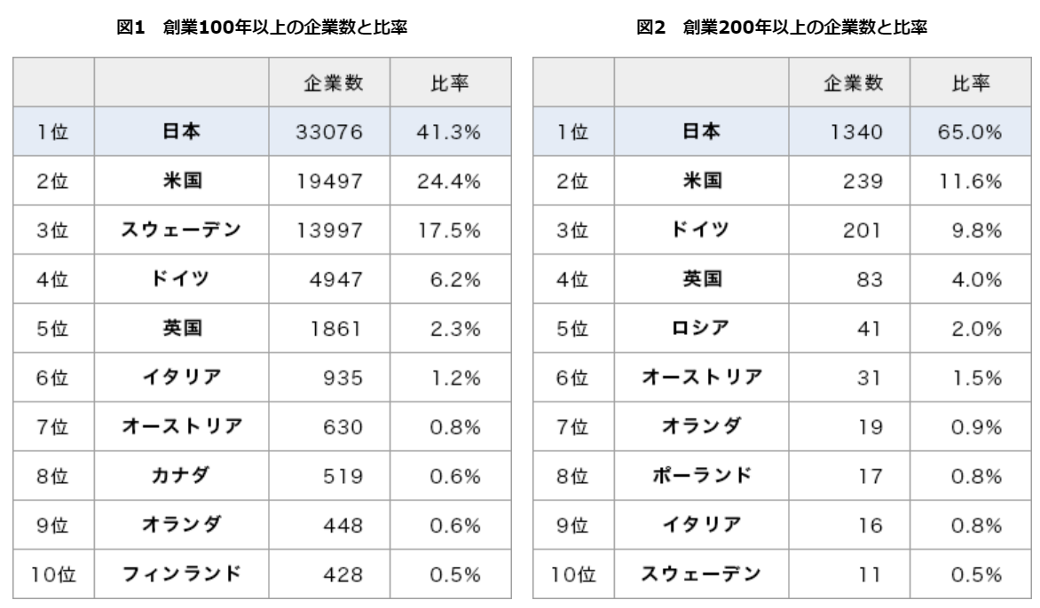Click オーストリア in the 100-year table
1040x608 pixels.
tap(182, 428)
